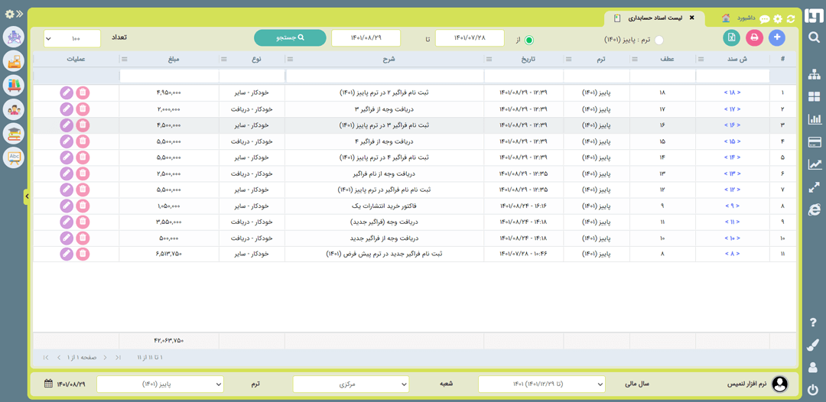The image size is (826, 402).
Task: Open the bar chart icon in right sidebar
Action: click(815, 119)
